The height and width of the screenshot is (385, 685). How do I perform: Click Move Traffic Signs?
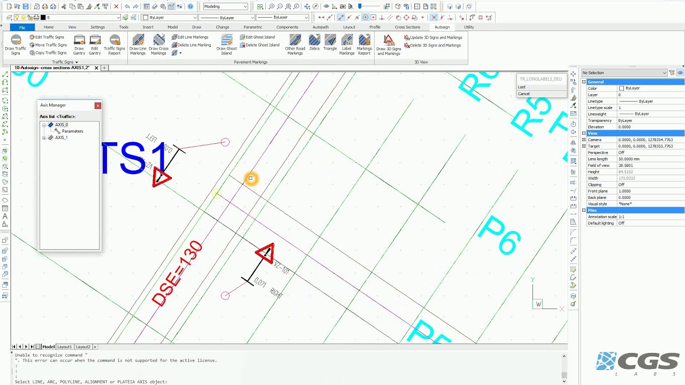pyautogui.click(x=48, y=45)
